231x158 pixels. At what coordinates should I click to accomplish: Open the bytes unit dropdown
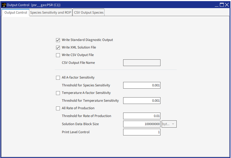(169, 124)
